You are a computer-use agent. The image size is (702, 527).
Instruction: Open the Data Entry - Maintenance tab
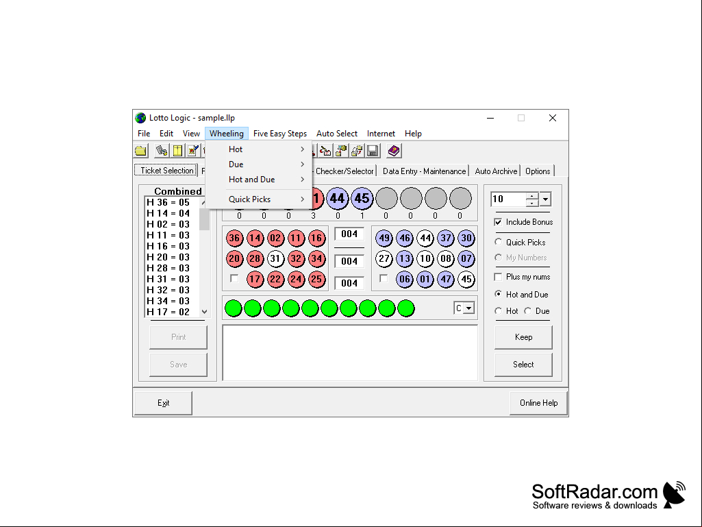[424, 171]
